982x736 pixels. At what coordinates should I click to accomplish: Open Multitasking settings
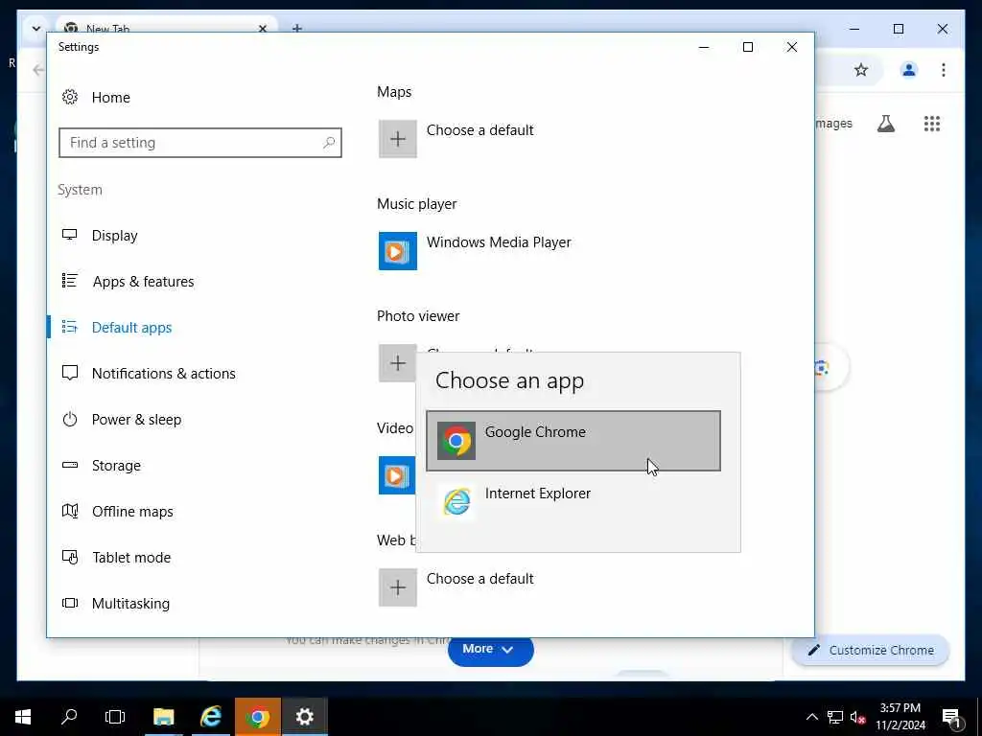coord(130,604)
